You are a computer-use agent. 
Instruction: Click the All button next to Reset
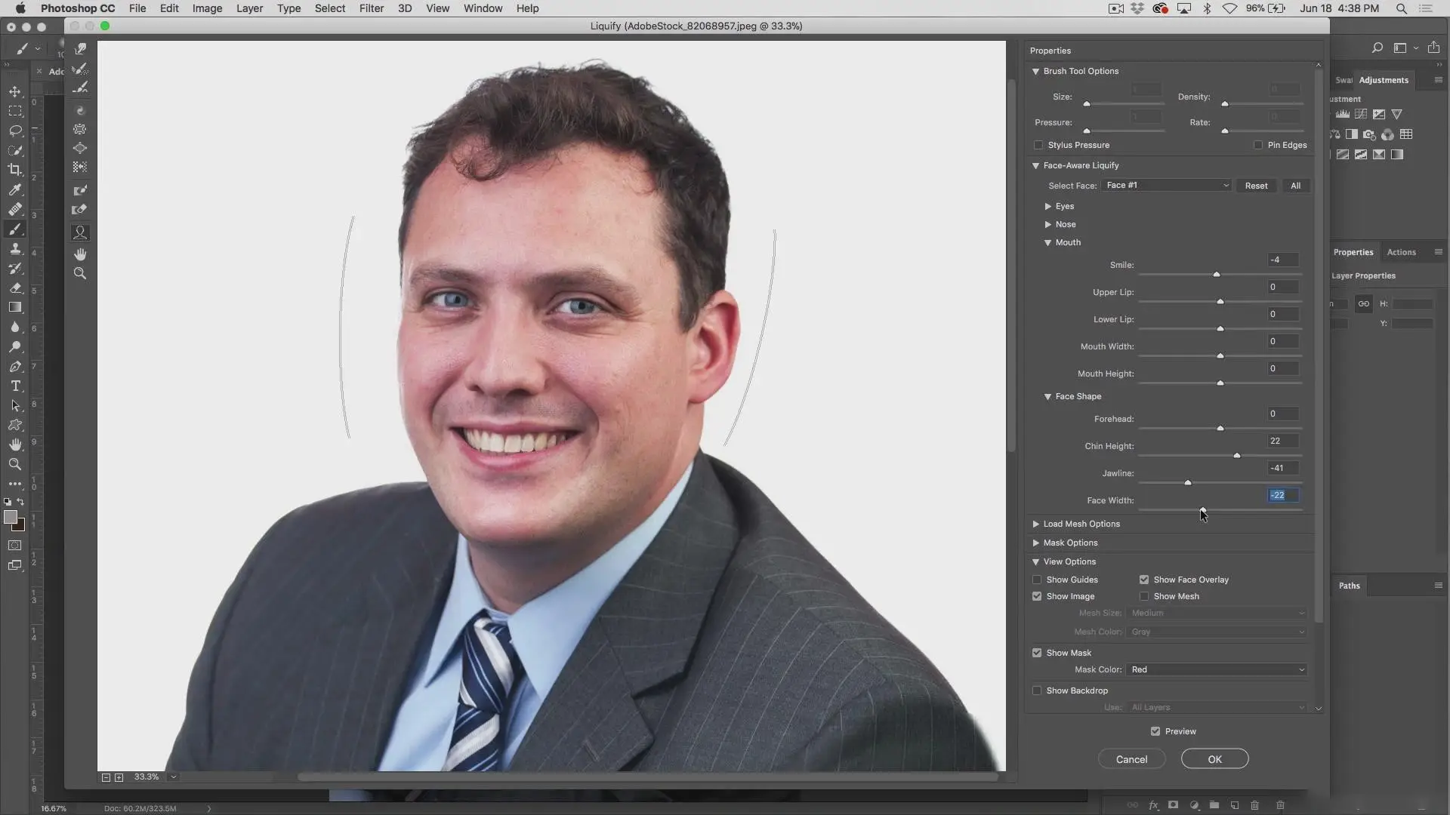pos(1295,186)
